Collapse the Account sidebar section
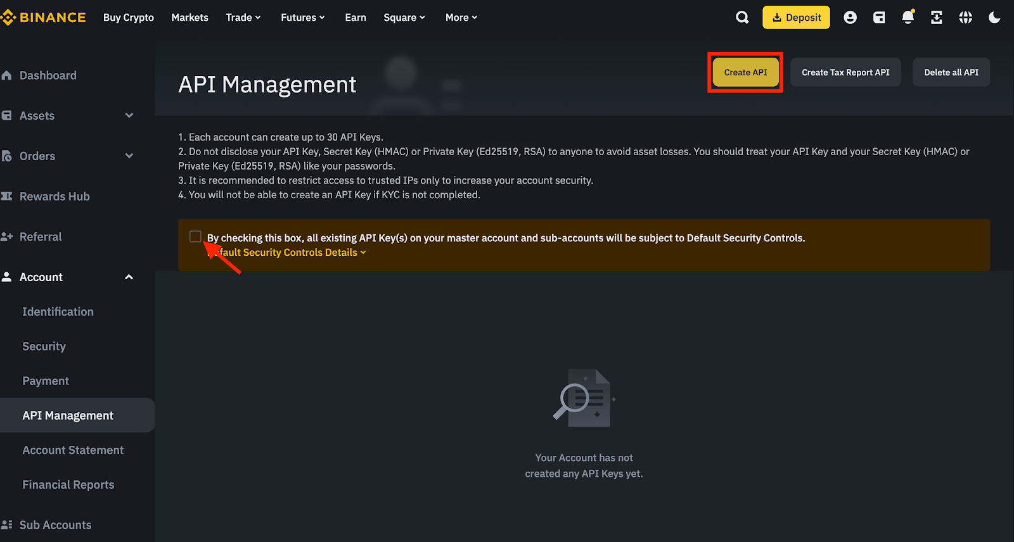This screenshot has height=542, width=1014. tap(129, 277)
